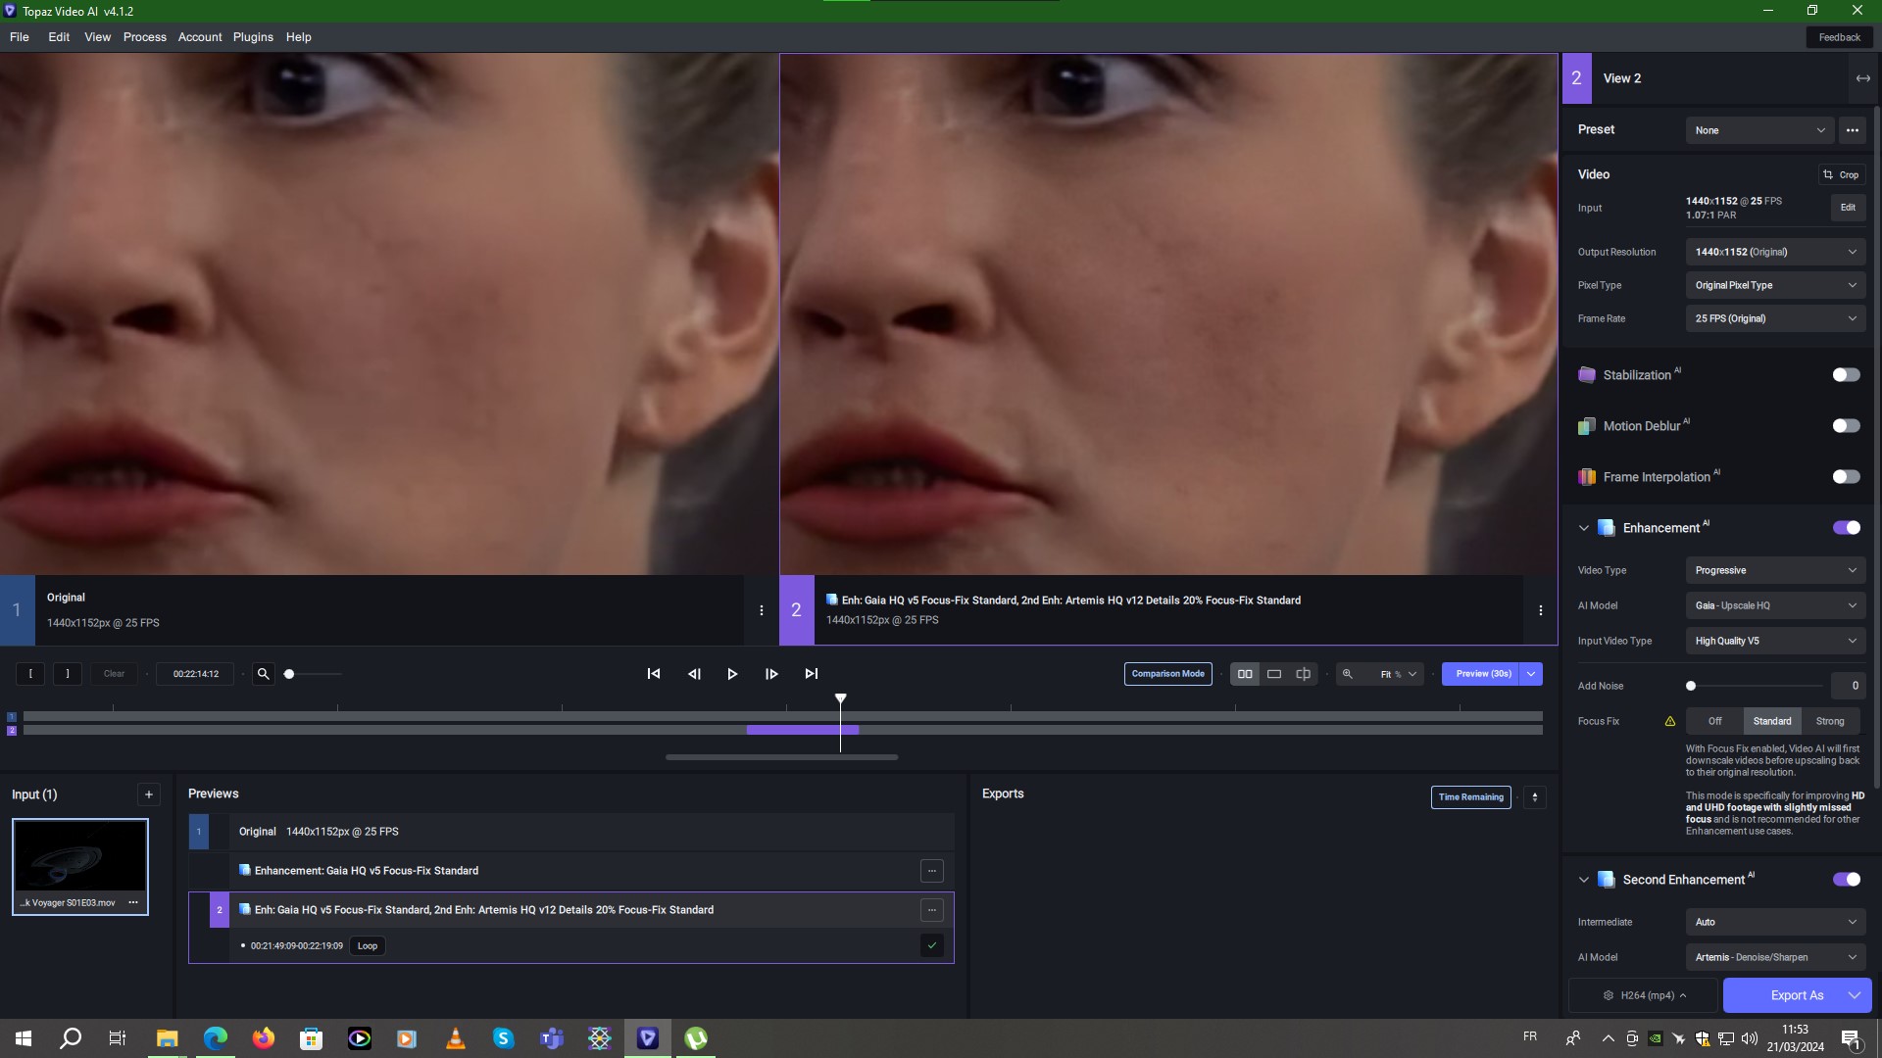Click the Crop tool button
Image resolution: width=1882 pixels, height=1058 pixels.
point(1841,174)
